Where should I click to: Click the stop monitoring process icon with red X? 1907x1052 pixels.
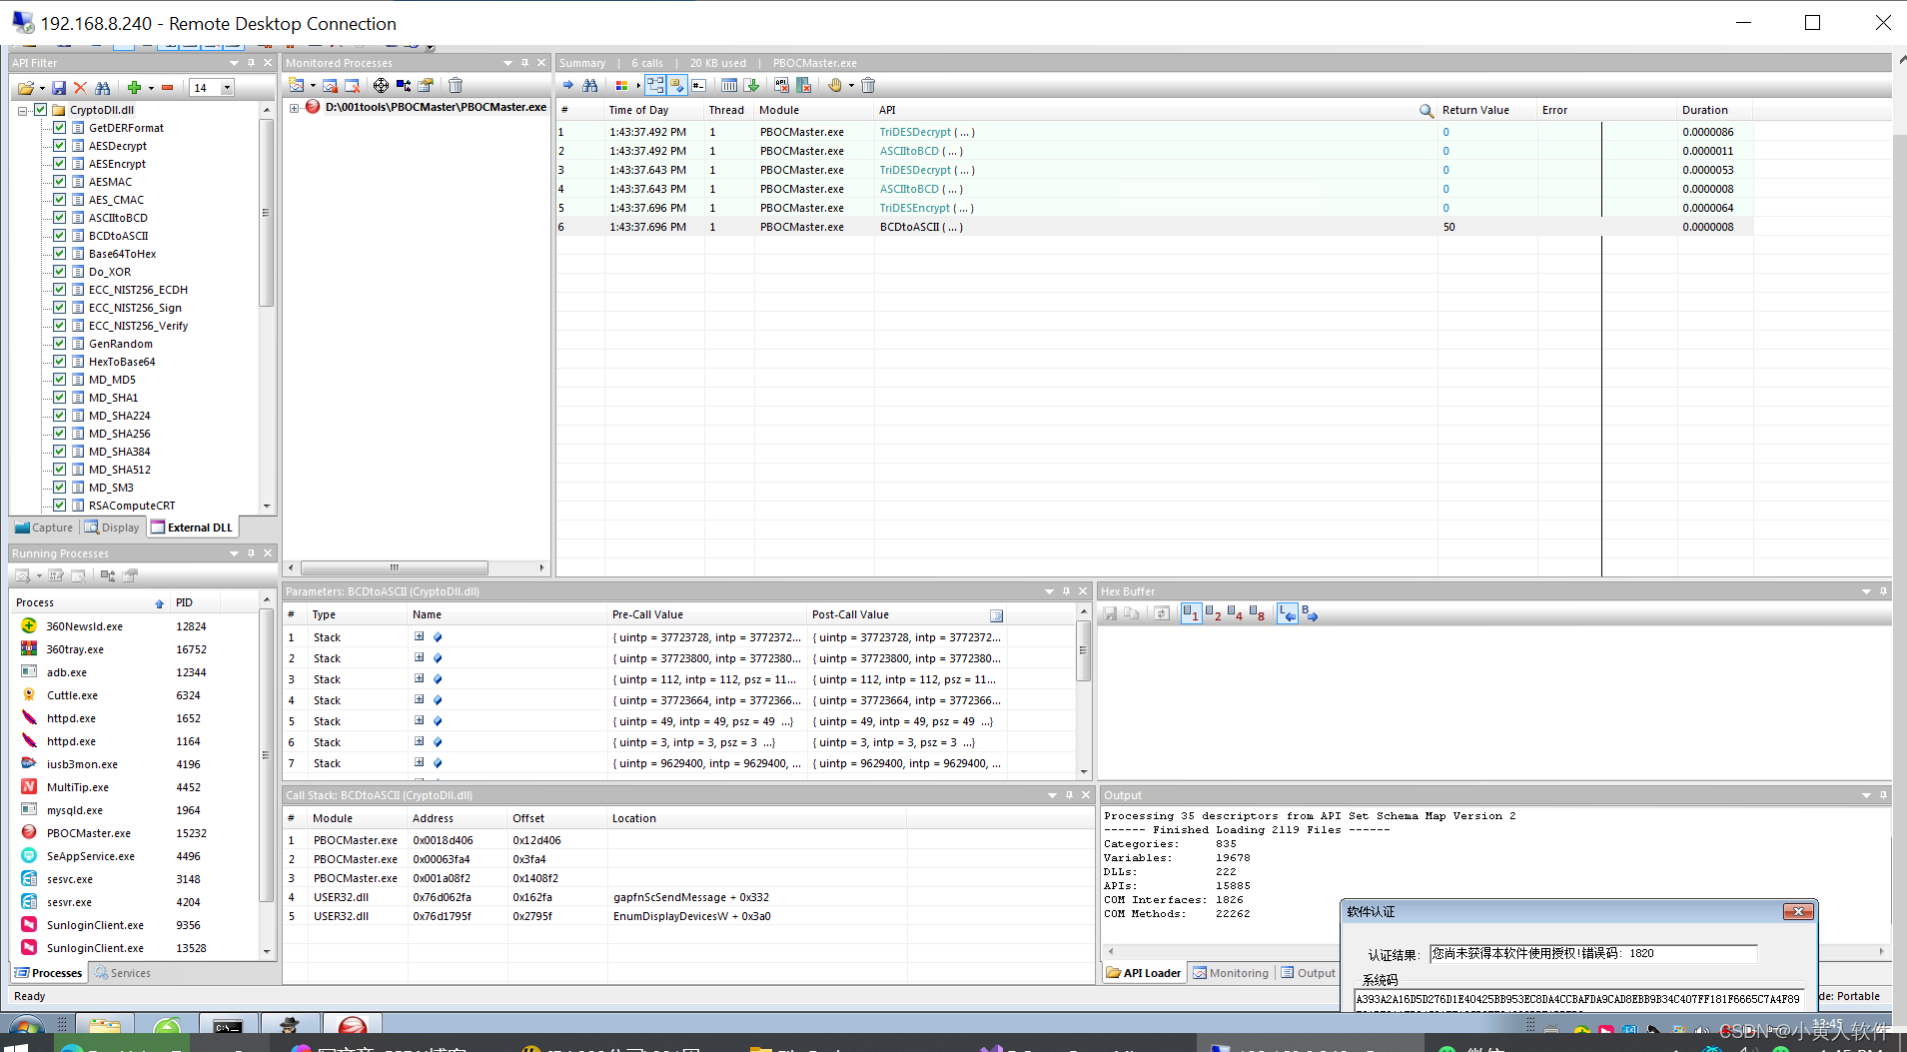pos(352,86)
